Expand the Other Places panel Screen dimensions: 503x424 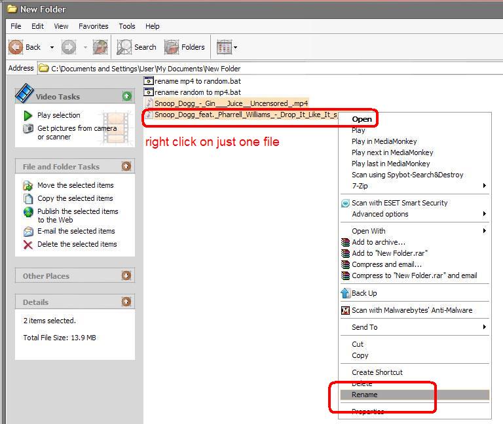click(126, 275)
